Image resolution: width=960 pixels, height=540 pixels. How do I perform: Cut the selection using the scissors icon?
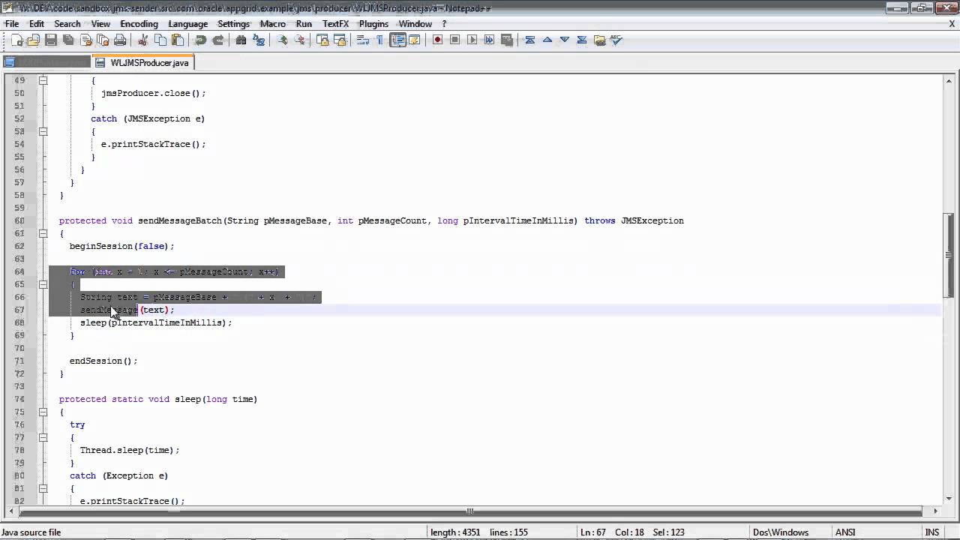pyautogui.click(x=142, y=40)
